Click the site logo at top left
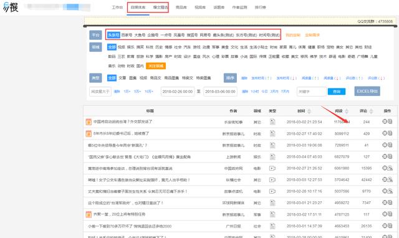 click(11, 7)
